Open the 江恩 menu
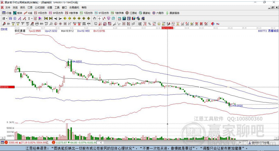The image size is (279, 151). tap(30, 7)
